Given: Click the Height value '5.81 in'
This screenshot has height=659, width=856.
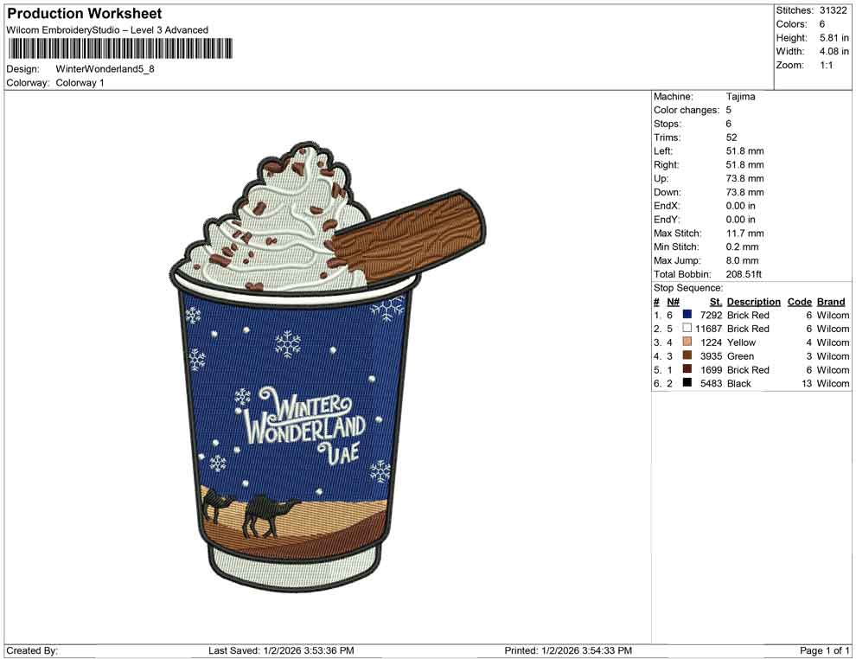Looking at the screenshot, I should 834,38.
